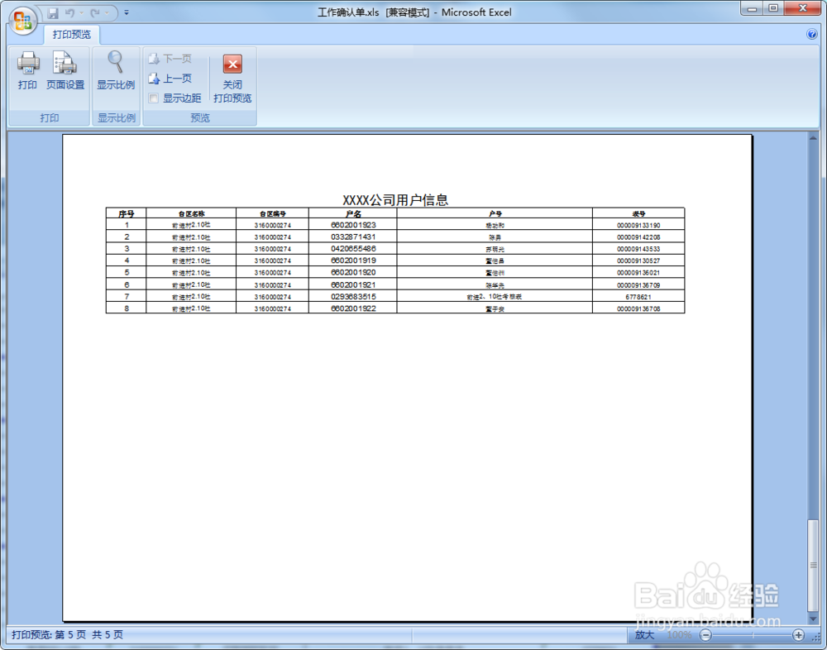Zoom in with plus button

(x=799, y=635)
